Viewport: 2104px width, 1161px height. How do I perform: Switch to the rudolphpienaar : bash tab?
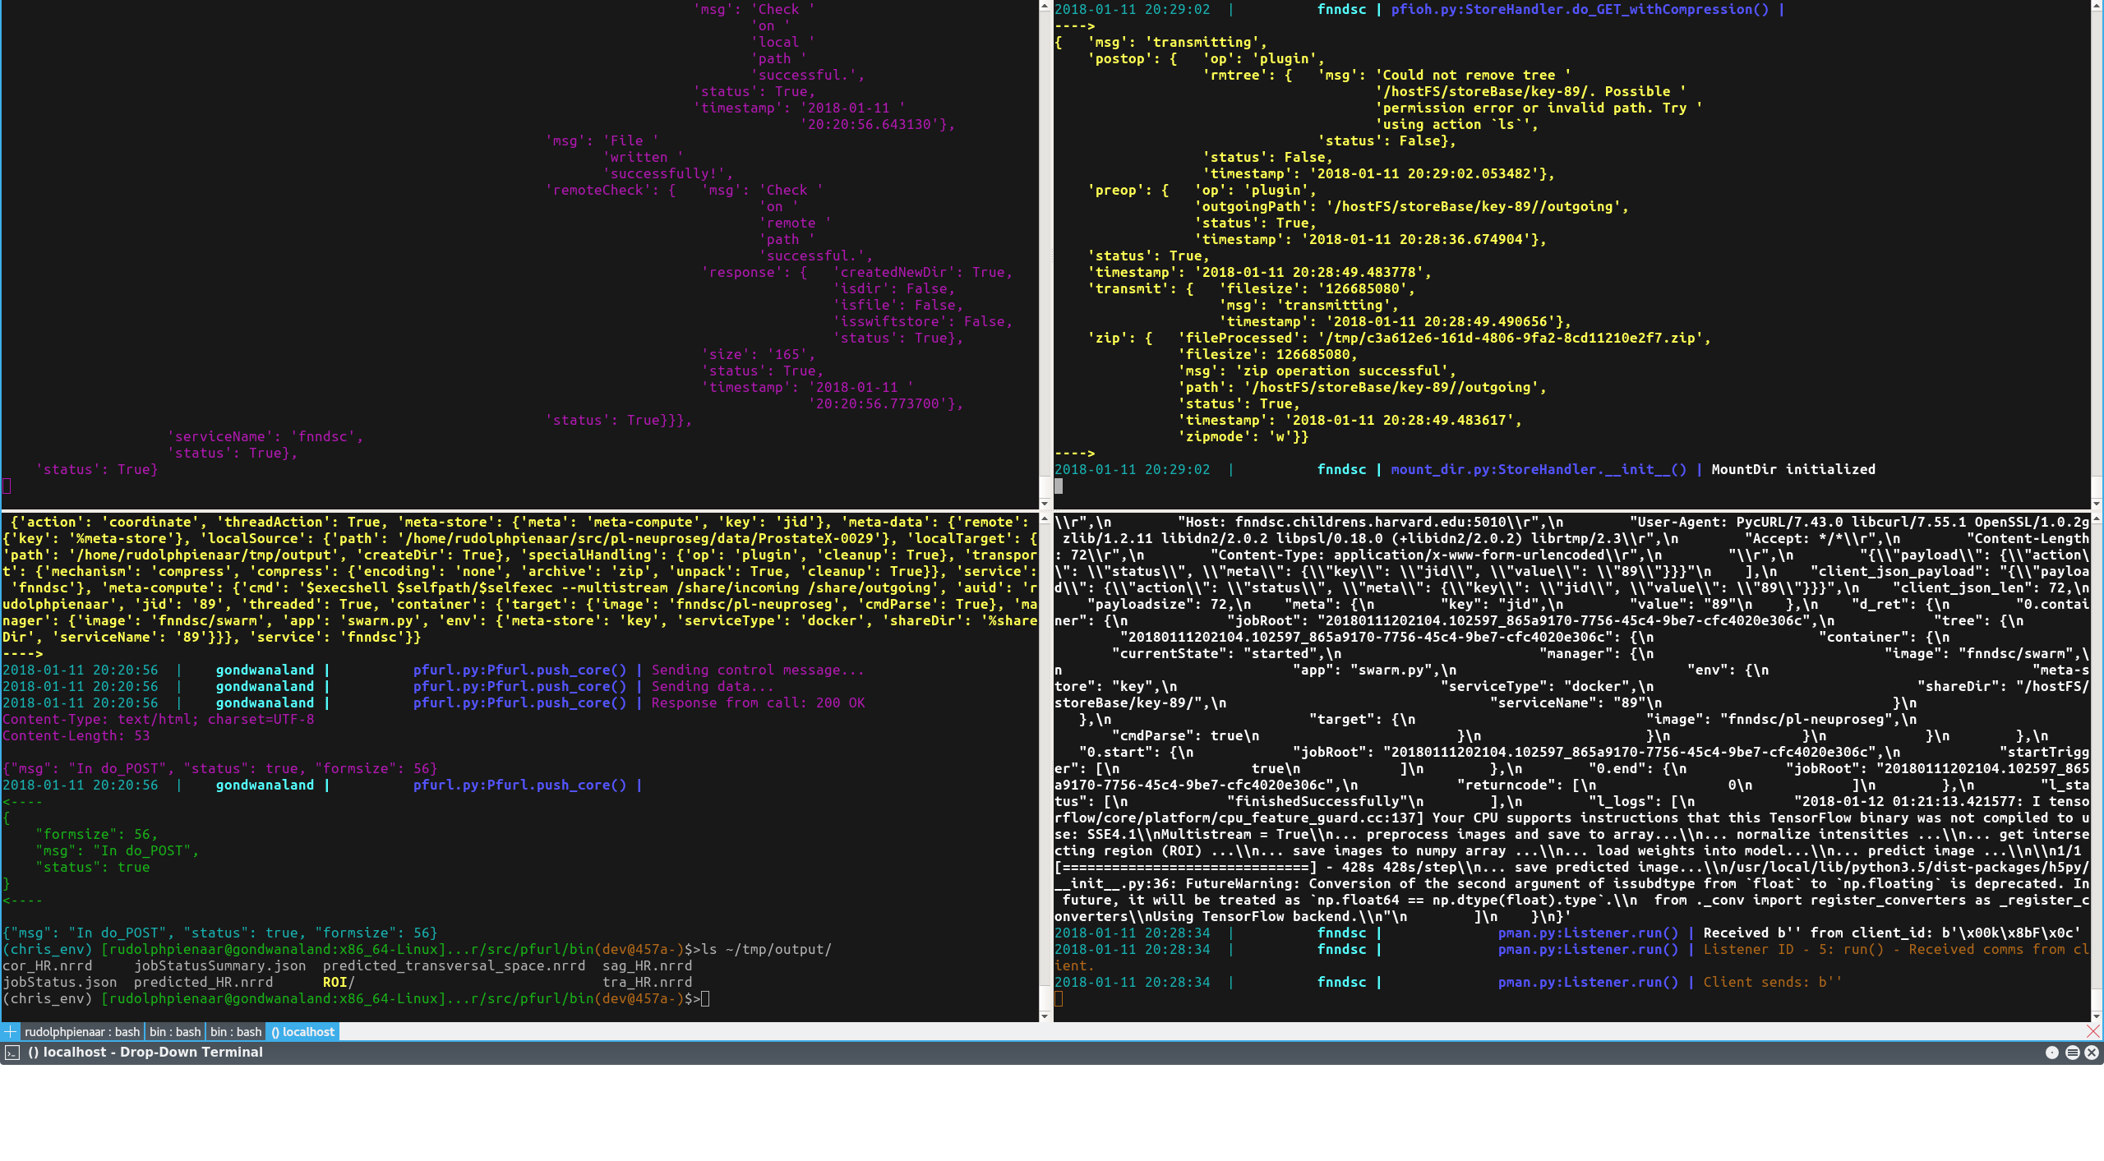tap(81, 1032)
